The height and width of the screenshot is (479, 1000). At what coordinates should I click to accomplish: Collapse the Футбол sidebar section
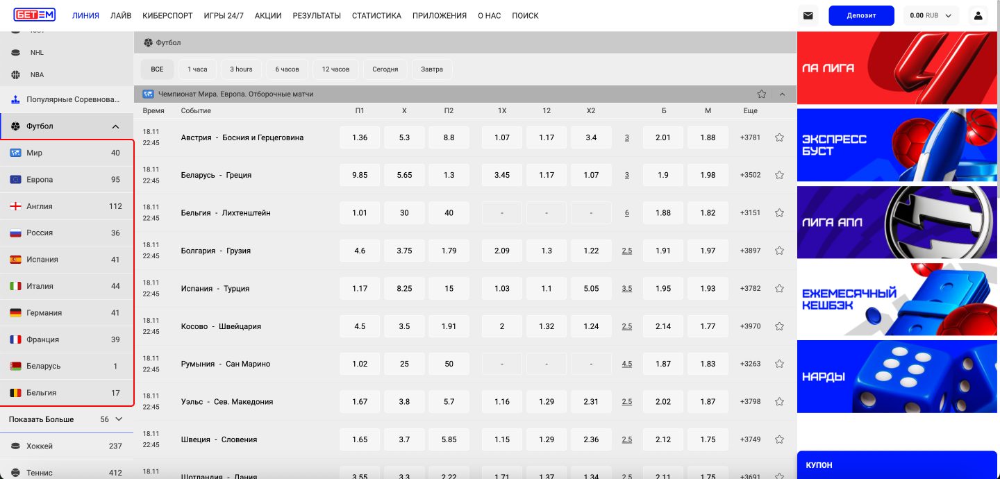[115, 126]
